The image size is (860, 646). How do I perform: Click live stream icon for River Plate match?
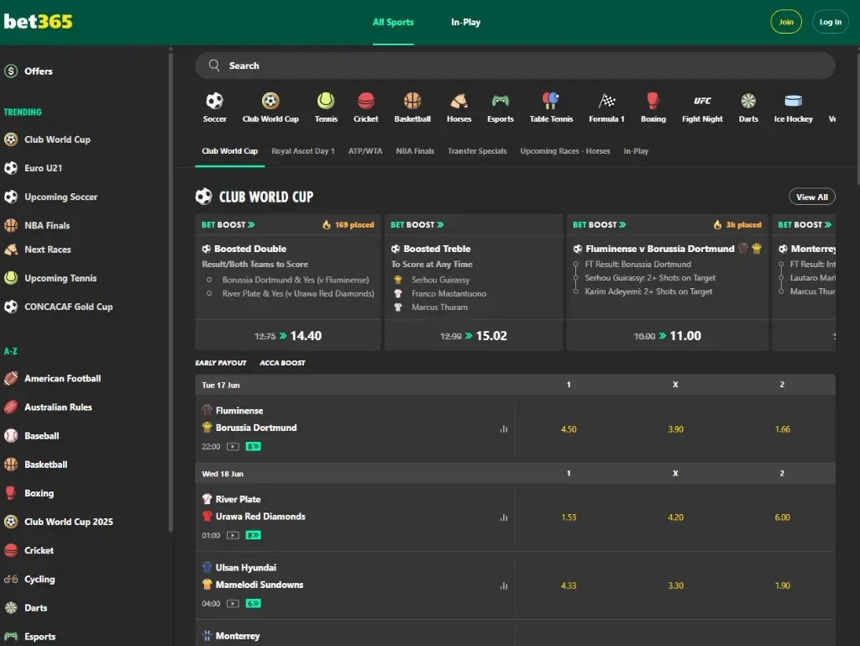(x=233, y=535)
